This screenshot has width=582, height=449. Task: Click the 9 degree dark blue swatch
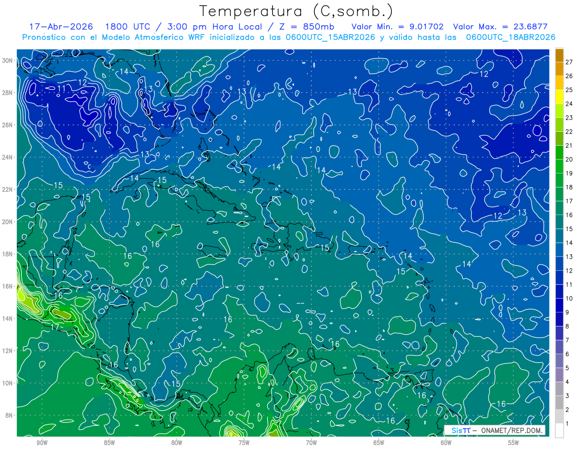point(559,306)
